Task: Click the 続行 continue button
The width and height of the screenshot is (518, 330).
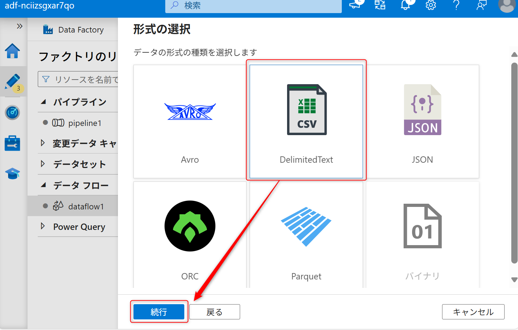Action: (x=159, y=312)
